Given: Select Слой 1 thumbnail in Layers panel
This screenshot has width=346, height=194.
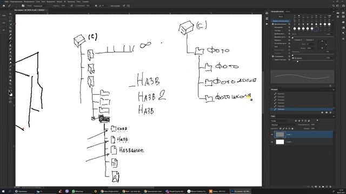Looking at the screenshot, I should point(280,134).
